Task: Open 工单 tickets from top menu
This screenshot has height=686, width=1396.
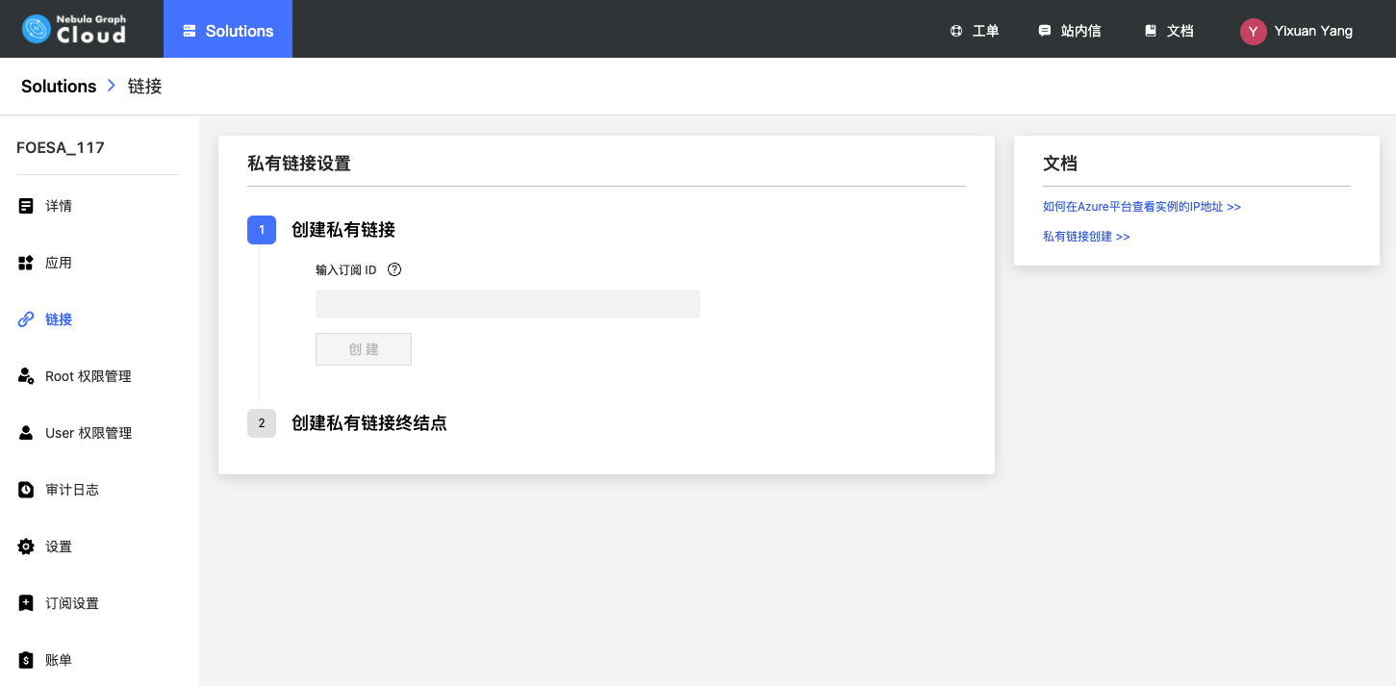Action: point(974,31)
